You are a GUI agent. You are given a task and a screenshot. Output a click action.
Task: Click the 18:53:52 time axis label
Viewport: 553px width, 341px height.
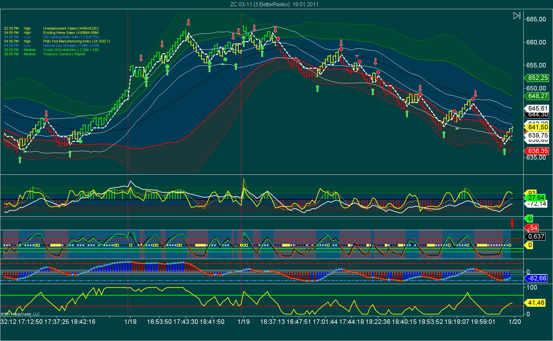(x=430, y=322)
